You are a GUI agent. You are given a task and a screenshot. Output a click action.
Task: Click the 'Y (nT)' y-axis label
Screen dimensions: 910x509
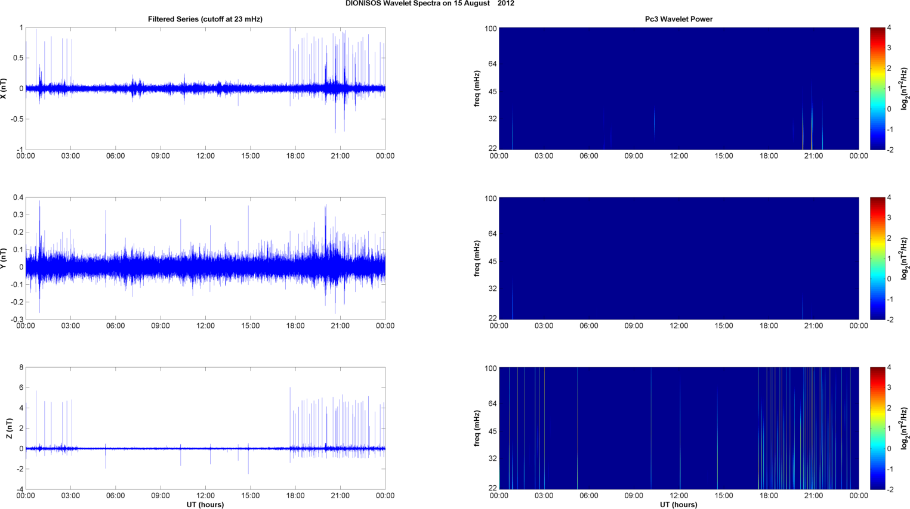4,258
